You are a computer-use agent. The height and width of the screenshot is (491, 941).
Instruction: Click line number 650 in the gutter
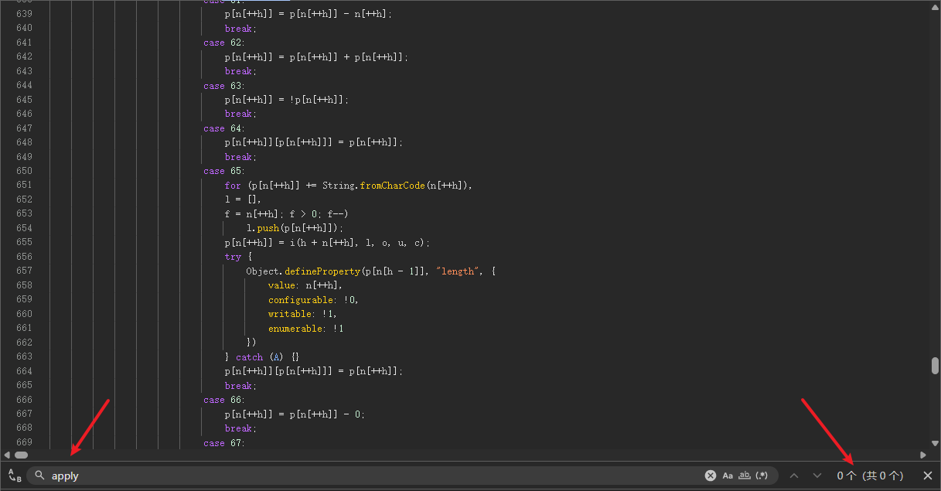click(24, 171)
